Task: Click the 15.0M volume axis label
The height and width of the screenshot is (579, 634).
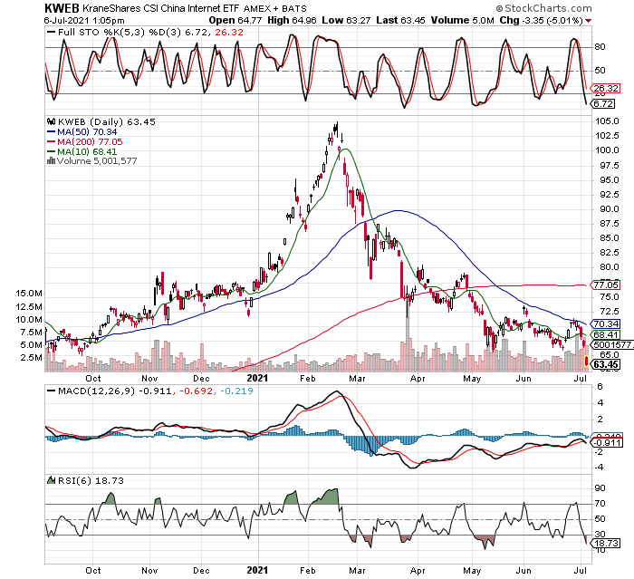Action: tap(28, 294)
